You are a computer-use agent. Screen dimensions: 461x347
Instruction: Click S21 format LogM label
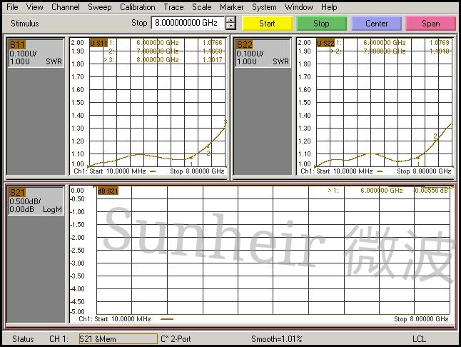point(52,209)
